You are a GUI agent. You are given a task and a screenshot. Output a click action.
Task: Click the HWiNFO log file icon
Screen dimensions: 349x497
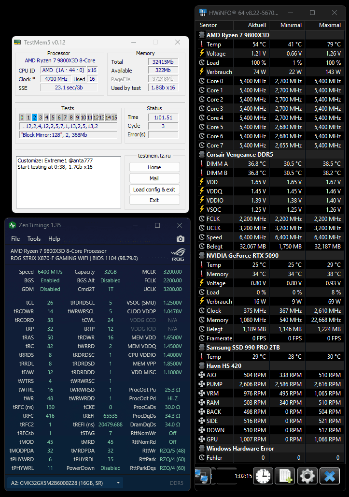pos(285,476)
